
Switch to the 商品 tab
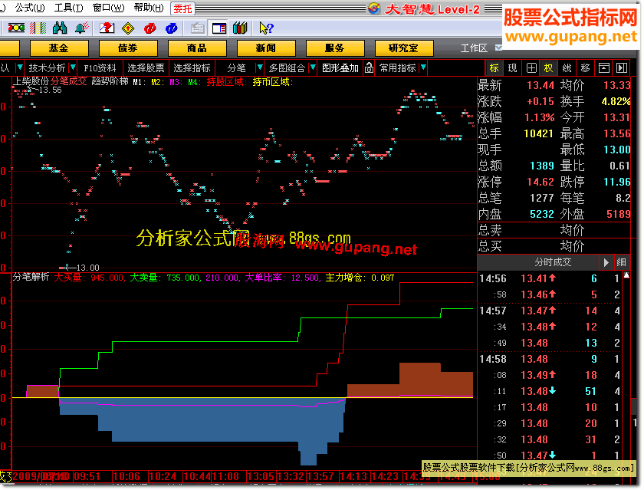point(197,48)
